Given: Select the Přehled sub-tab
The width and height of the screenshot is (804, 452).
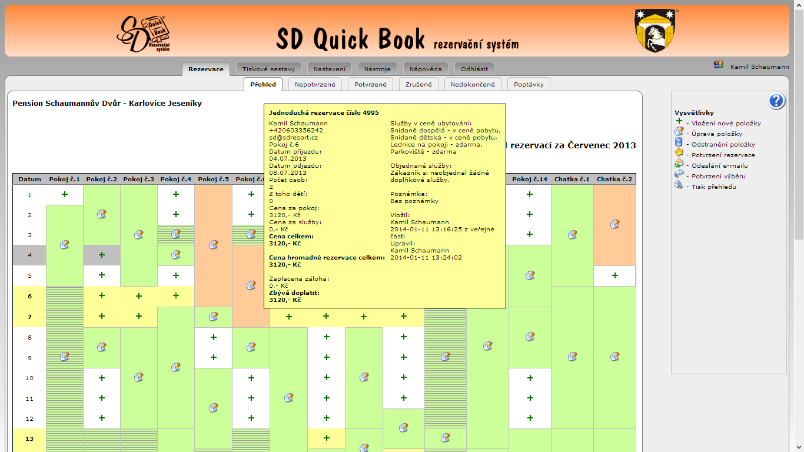Looking at the screenshot, I should click(263, 85).
